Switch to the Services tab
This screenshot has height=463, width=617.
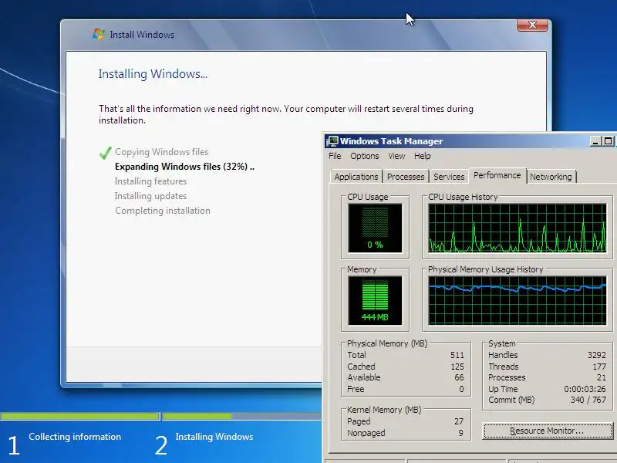click(x=449, y=177)
